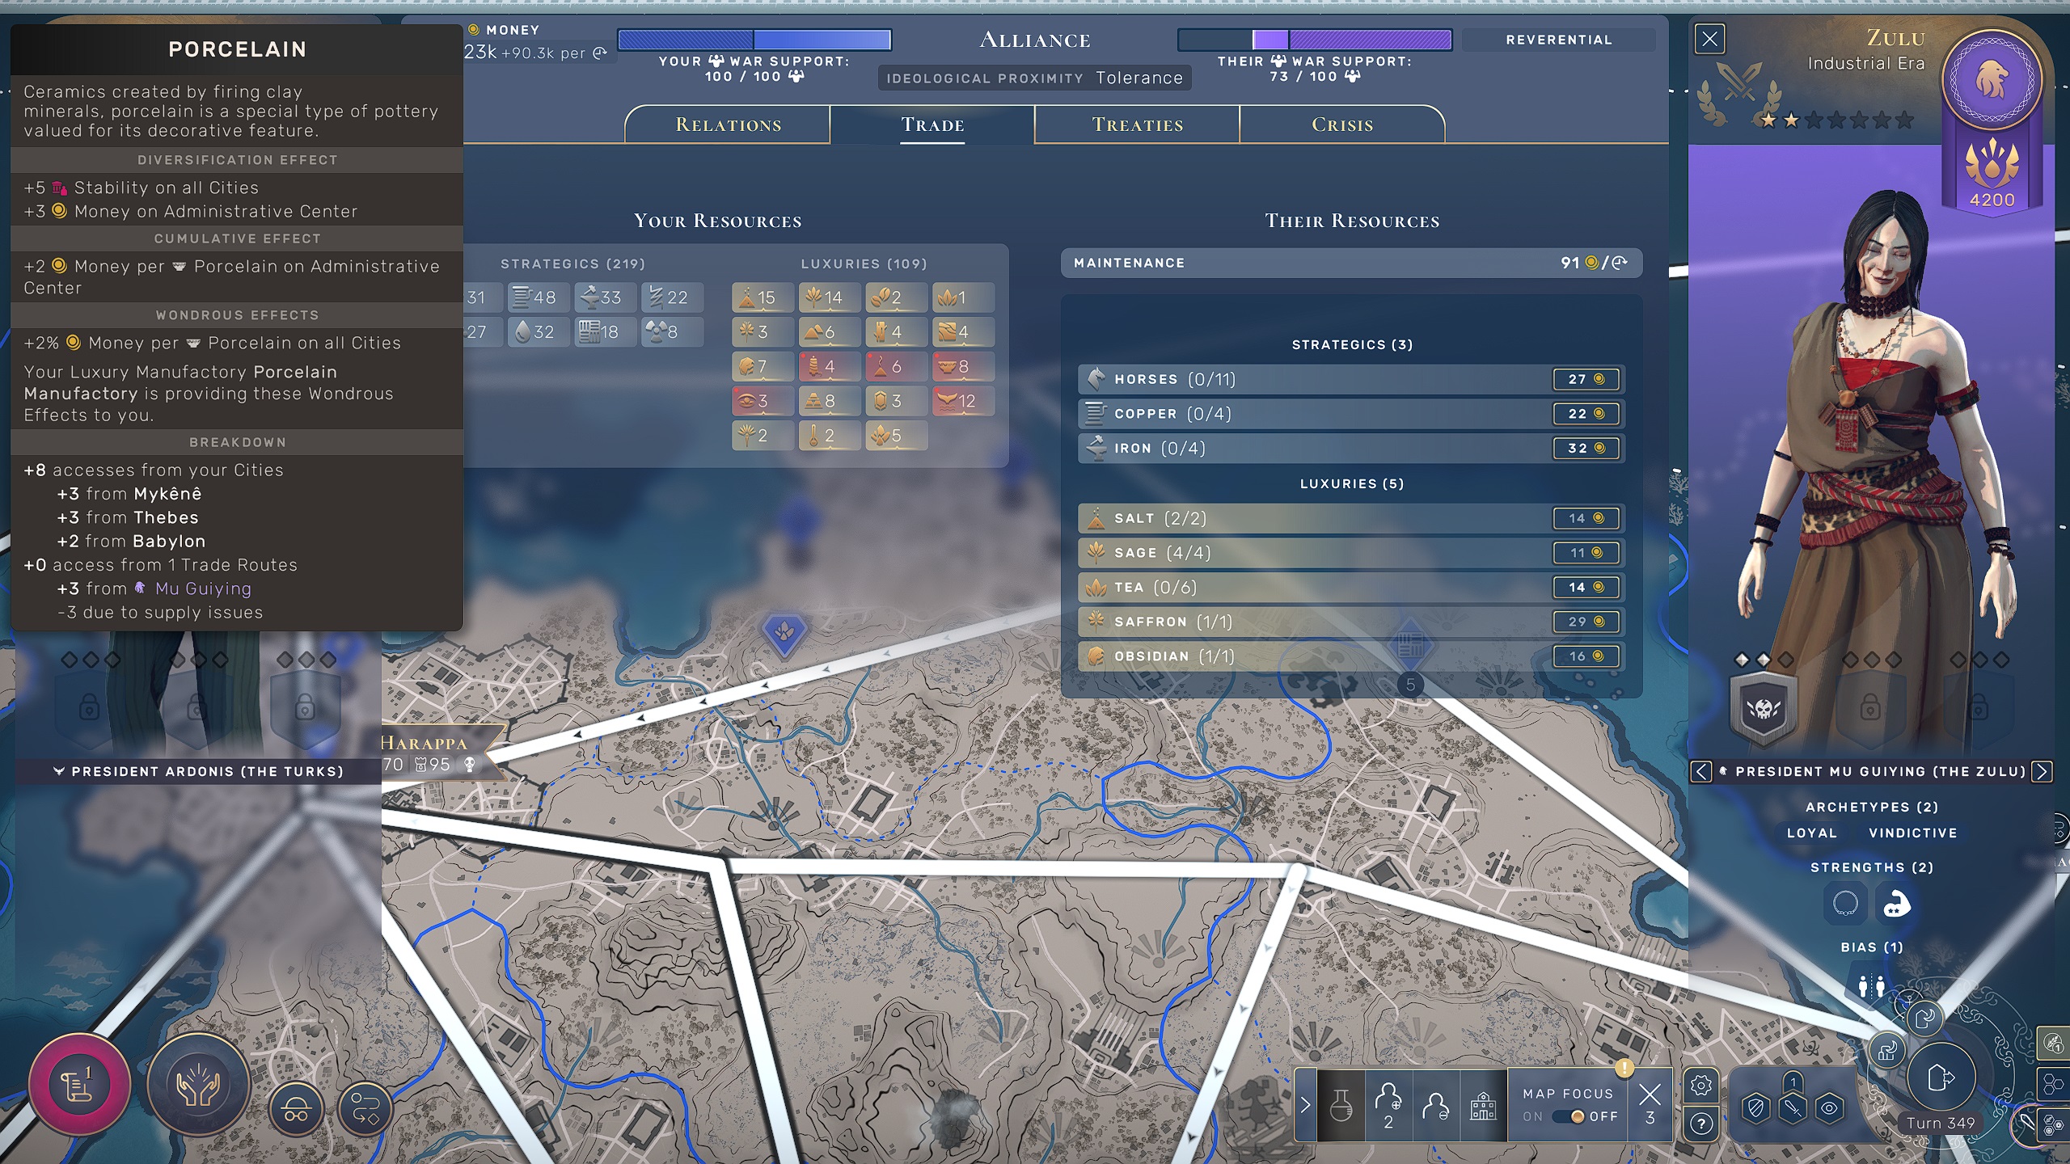
Task: Toggle the eye visibility hexagon icon
Action: tap(1830, 1107)
